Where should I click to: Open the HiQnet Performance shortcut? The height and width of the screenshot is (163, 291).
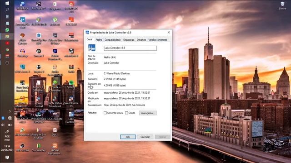[x=55, y=149]
